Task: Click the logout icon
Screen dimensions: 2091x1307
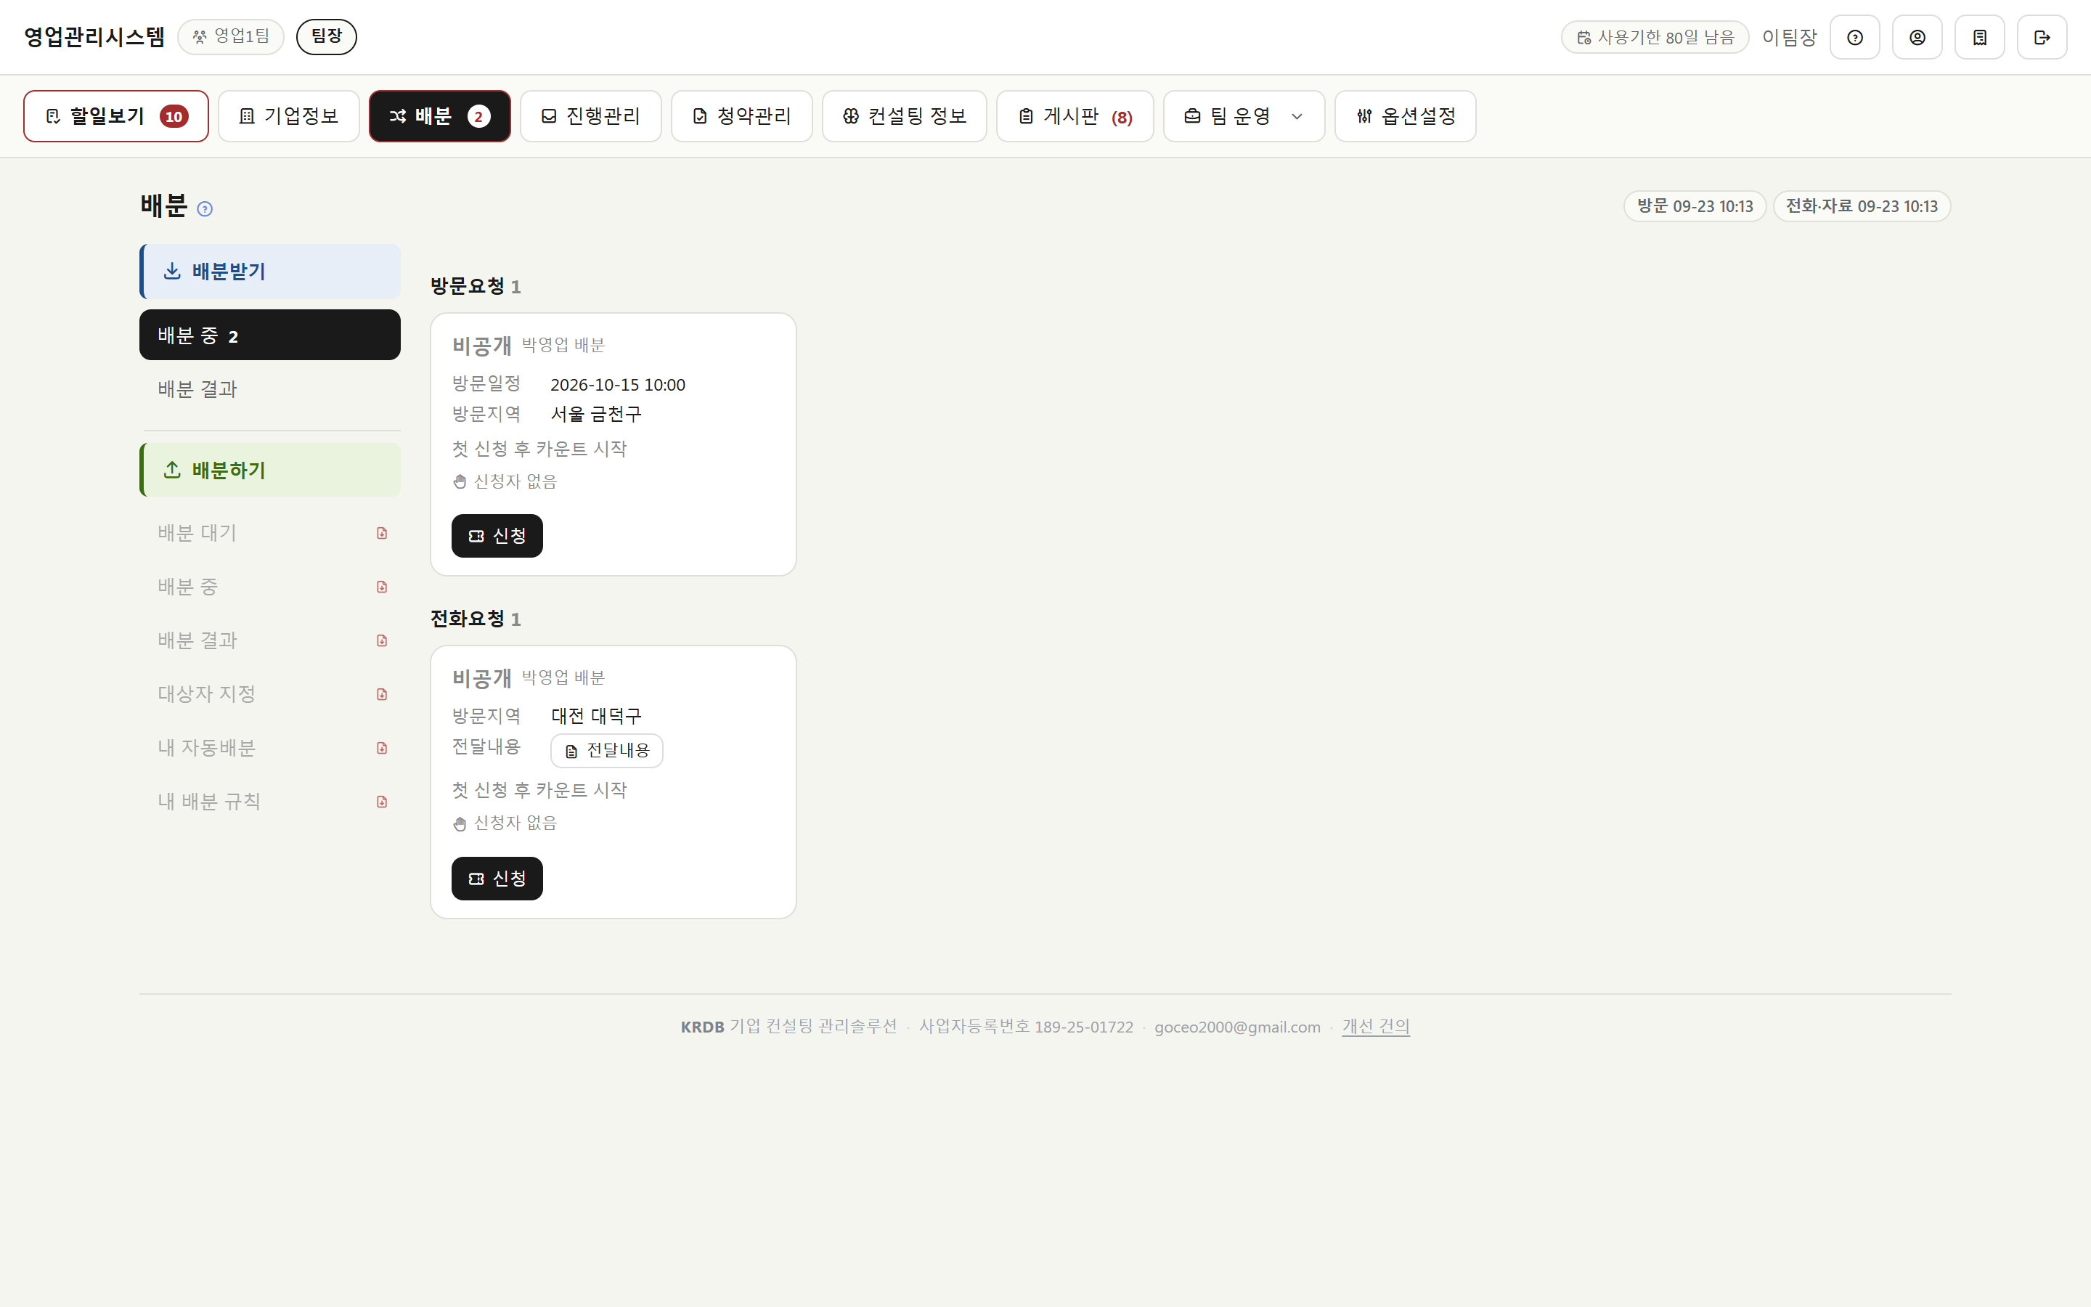Action: pos(2042,37)
